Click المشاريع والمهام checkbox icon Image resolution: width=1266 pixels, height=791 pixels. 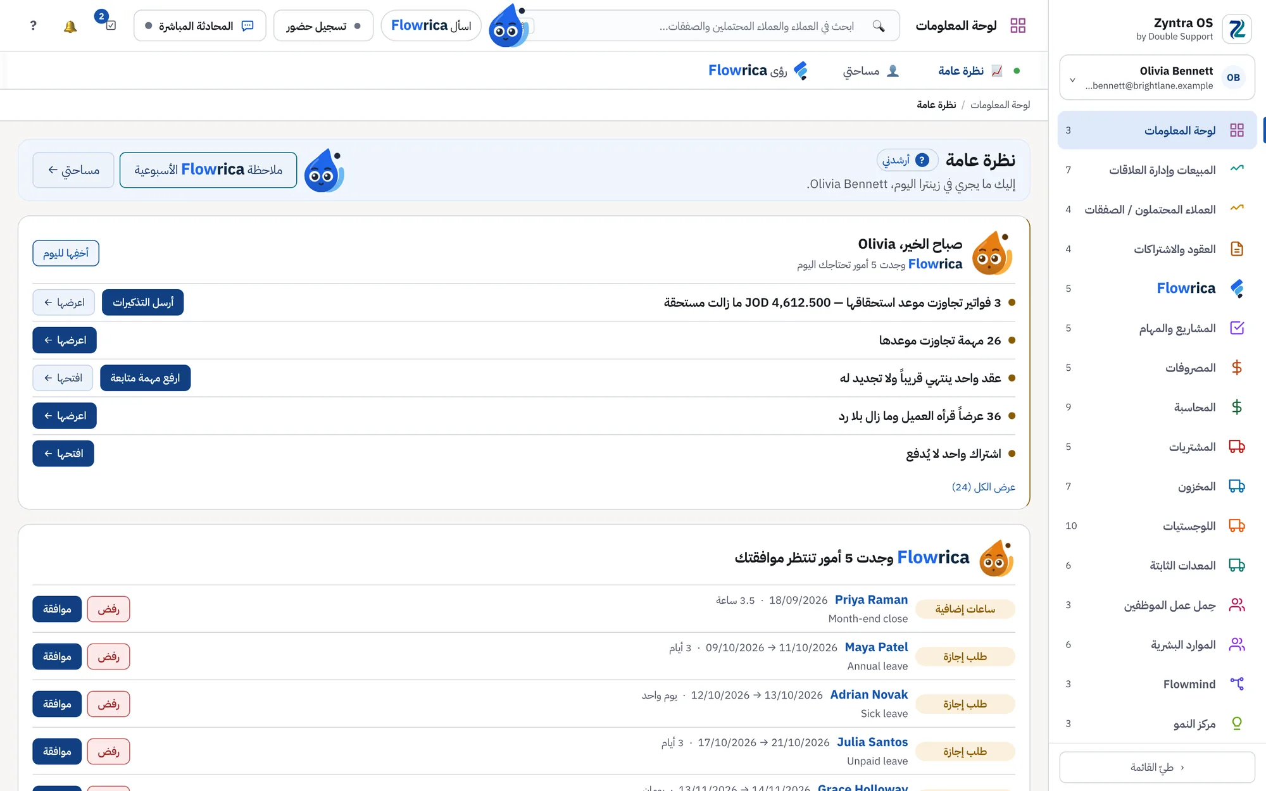click(x=1237, y=328)
